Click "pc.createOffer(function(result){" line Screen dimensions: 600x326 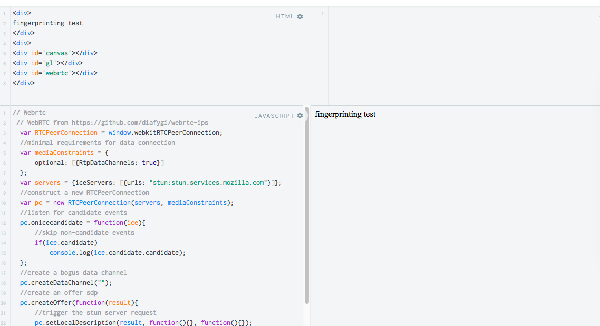coord(79,303)
